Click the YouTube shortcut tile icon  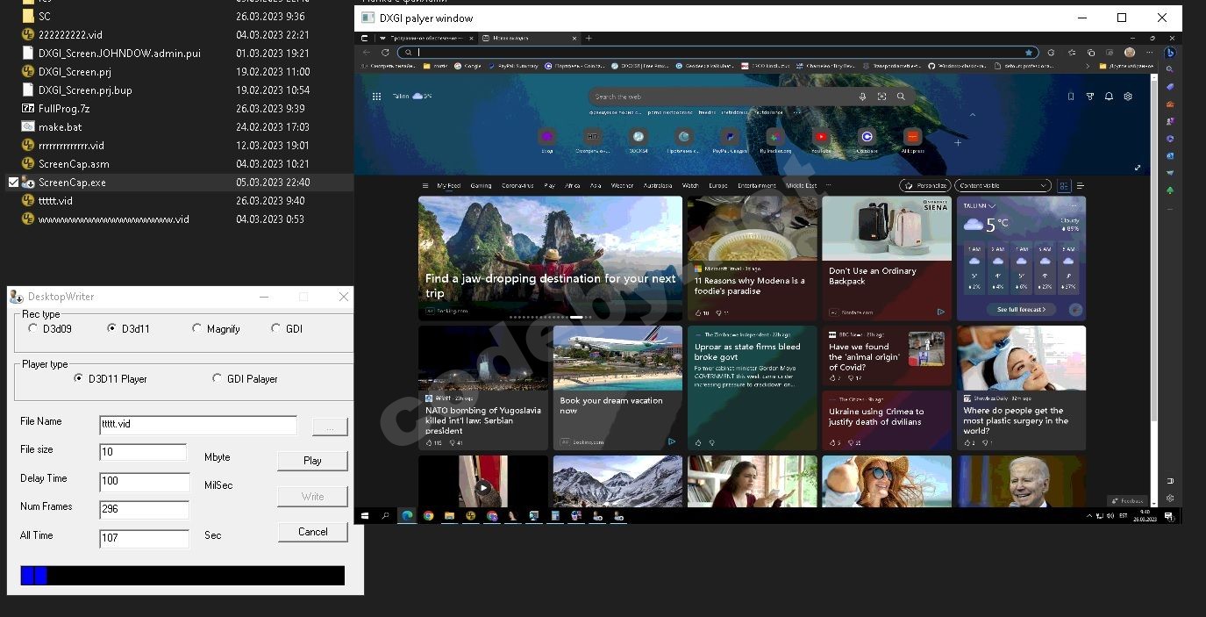821,137
